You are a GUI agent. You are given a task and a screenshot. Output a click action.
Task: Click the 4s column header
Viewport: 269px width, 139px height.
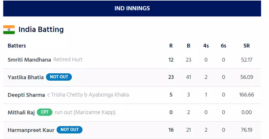pos(206,46)
